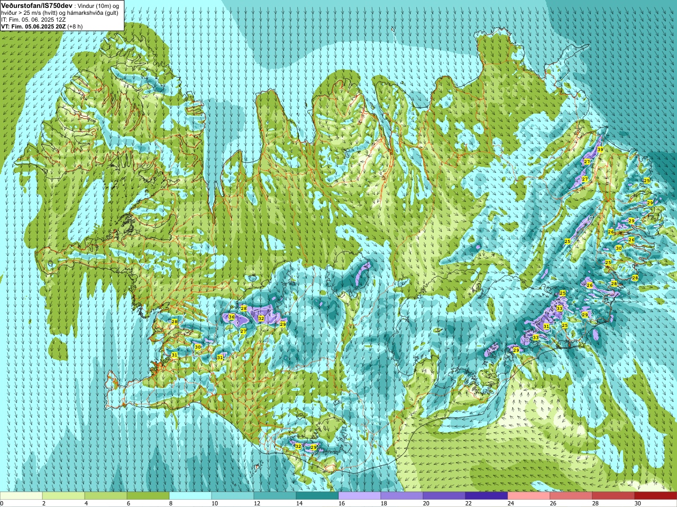The height and width of the screenshot is (507, 677).
Task: Select the 10–12 m/s turquoise legend swatch
Action: (233, 496)
